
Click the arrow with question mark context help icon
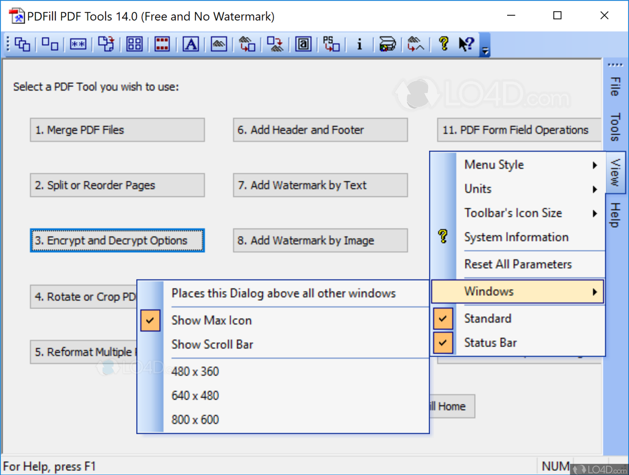click(466, 44)
